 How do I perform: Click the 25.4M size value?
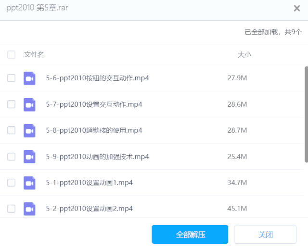237,157
